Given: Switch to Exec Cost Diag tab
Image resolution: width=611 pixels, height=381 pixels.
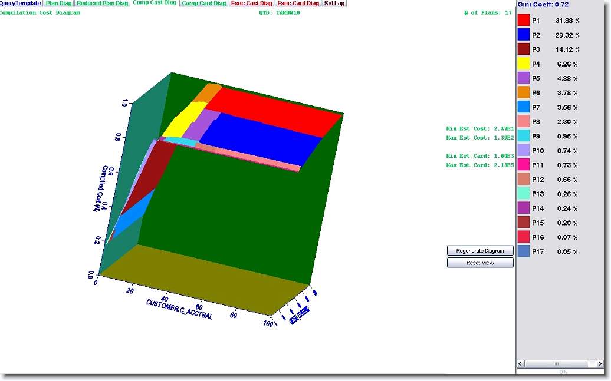Looking at the screenshot, I should pyautogui.click(x=252, y=4).
